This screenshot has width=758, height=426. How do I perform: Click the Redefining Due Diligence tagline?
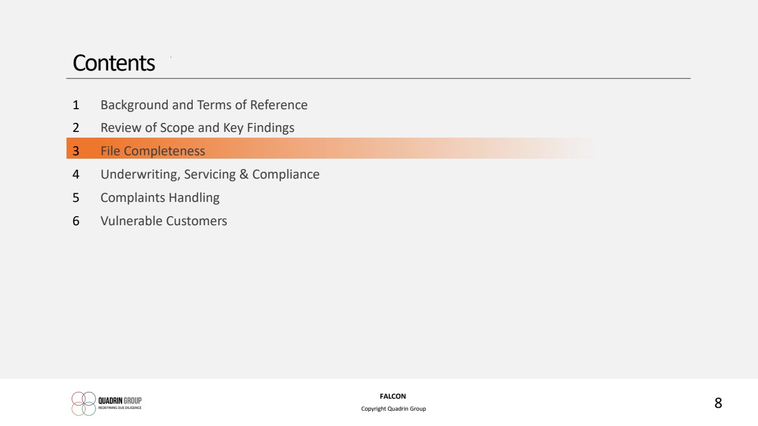coord(119,408)
